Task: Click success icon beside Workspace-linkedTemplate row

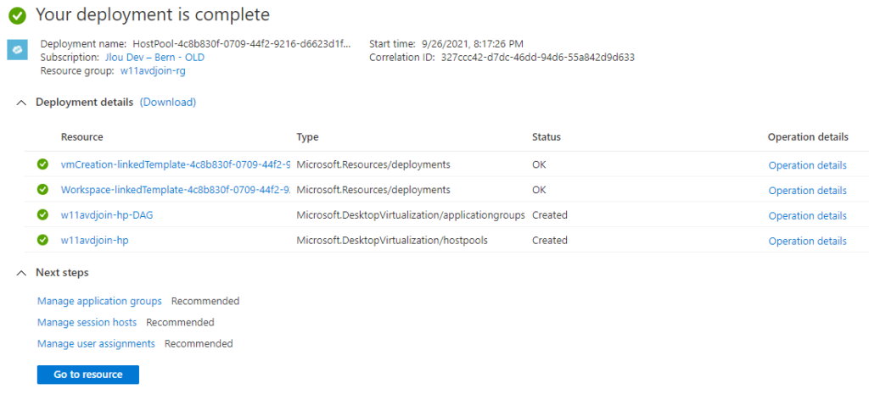Action: (x=42, y=190)
